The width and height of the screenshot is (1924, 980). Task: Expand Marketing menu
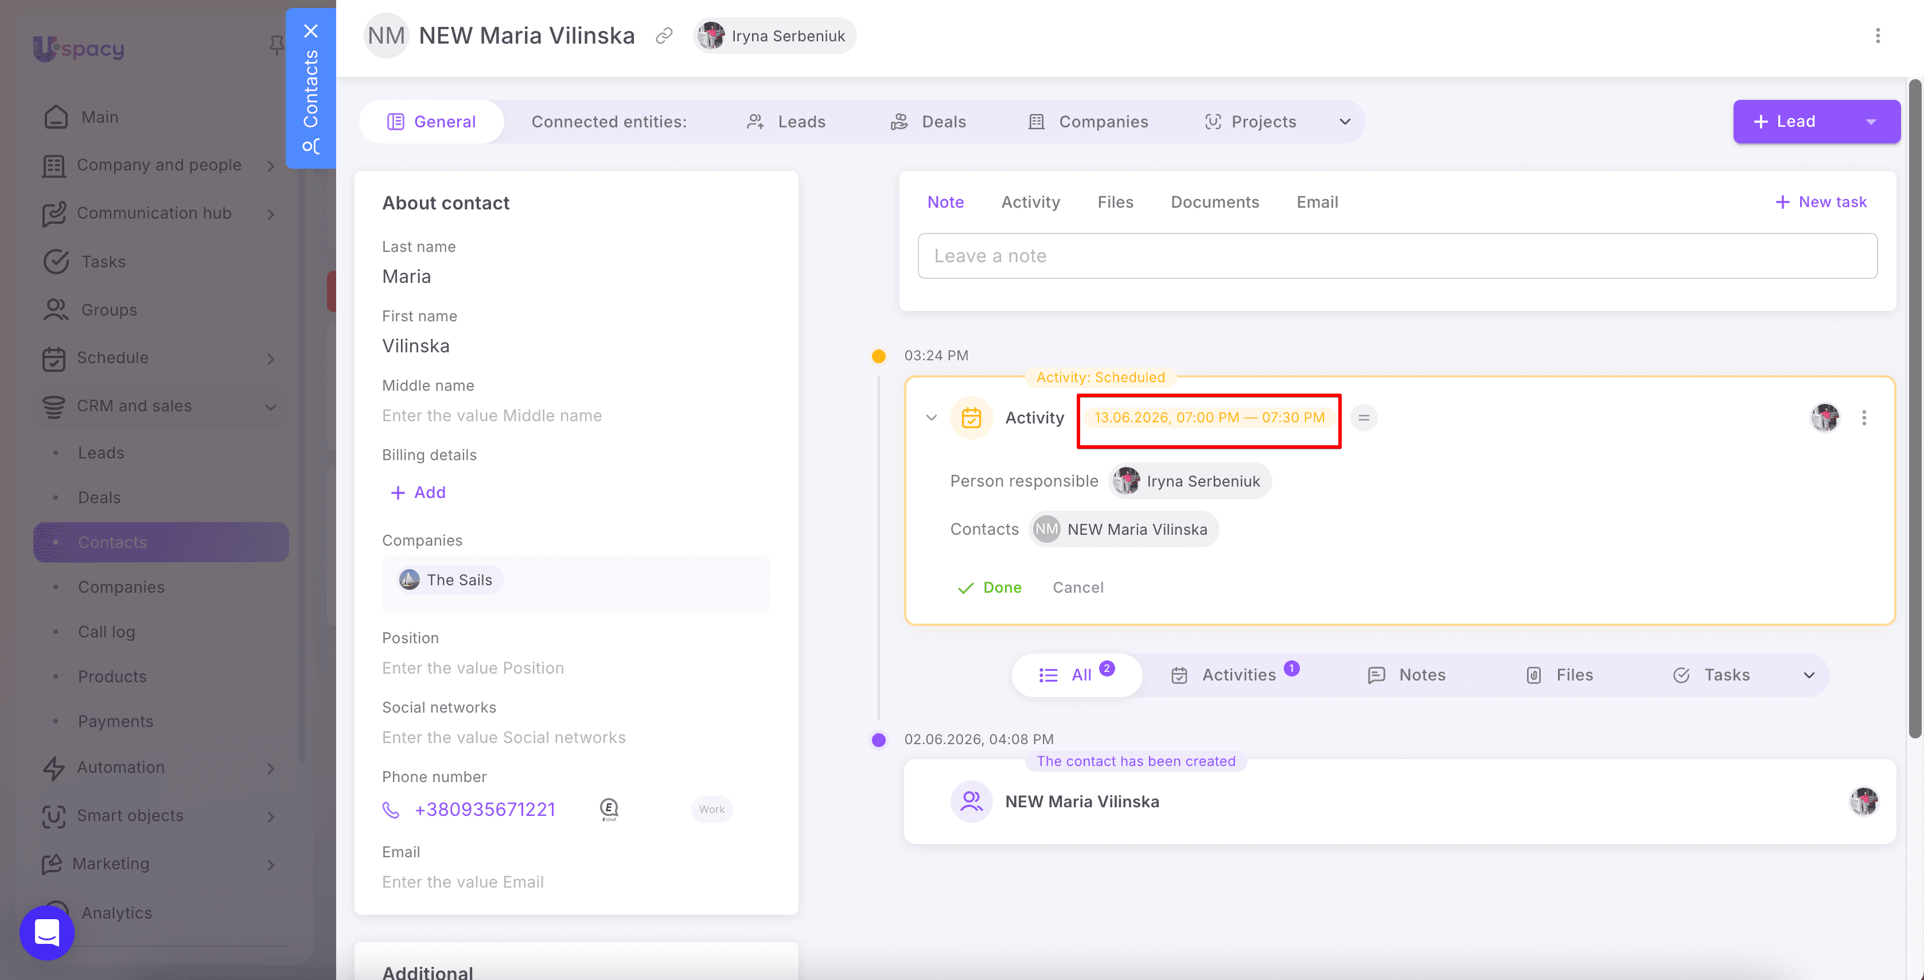point(271,864)
